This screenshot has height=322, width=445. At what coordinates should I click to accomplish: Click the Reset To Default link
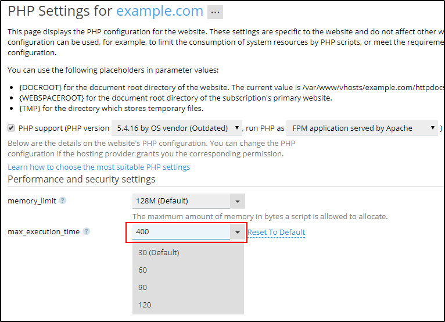pyautogui.click(x=276, y=232)
